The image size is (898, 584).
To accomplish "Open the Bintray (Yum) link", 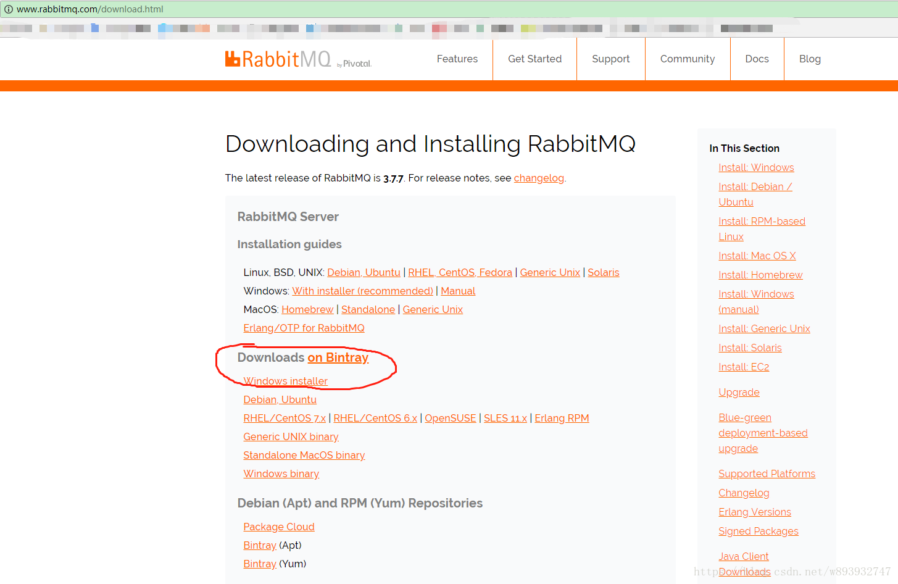I will [x=260, y=564].
